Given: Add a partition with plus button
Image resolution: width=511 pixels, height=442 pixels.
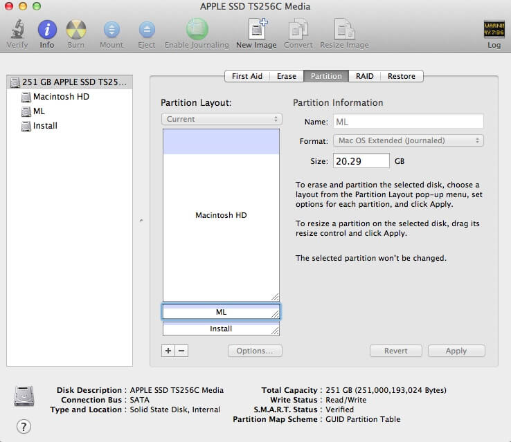Looking at the screenshot, I should click(168, 351).
